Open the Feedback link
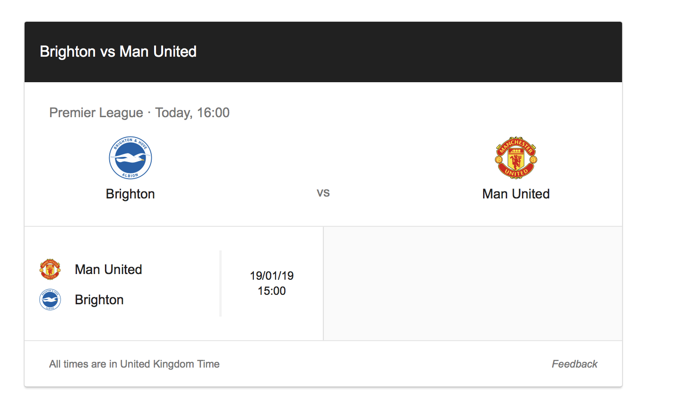 pos(574,364)
